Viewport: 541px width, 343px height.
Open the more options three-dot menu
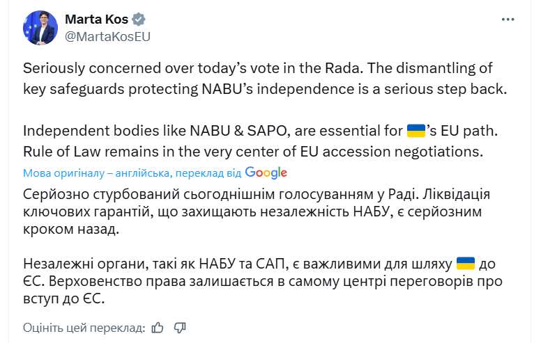click(508, 19)
